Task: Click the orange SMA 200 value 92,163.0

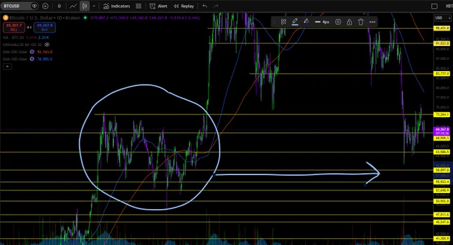Action: 45,52
